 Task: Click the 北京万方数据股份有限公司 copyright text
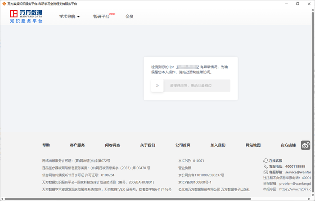(x=214, y=189)
